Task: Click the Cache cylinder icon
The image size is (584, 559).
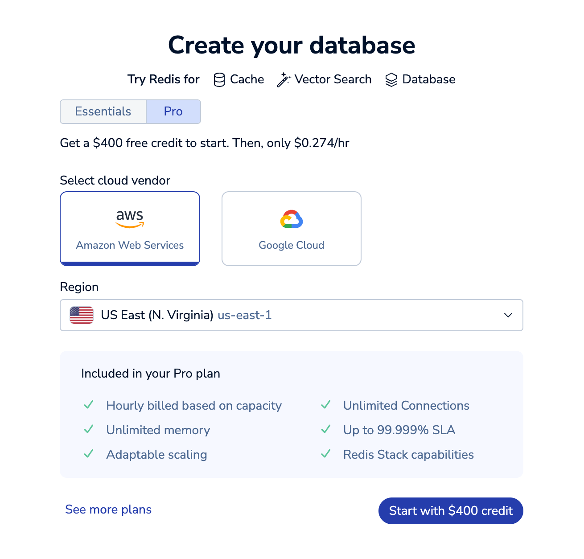Action: 219,80
